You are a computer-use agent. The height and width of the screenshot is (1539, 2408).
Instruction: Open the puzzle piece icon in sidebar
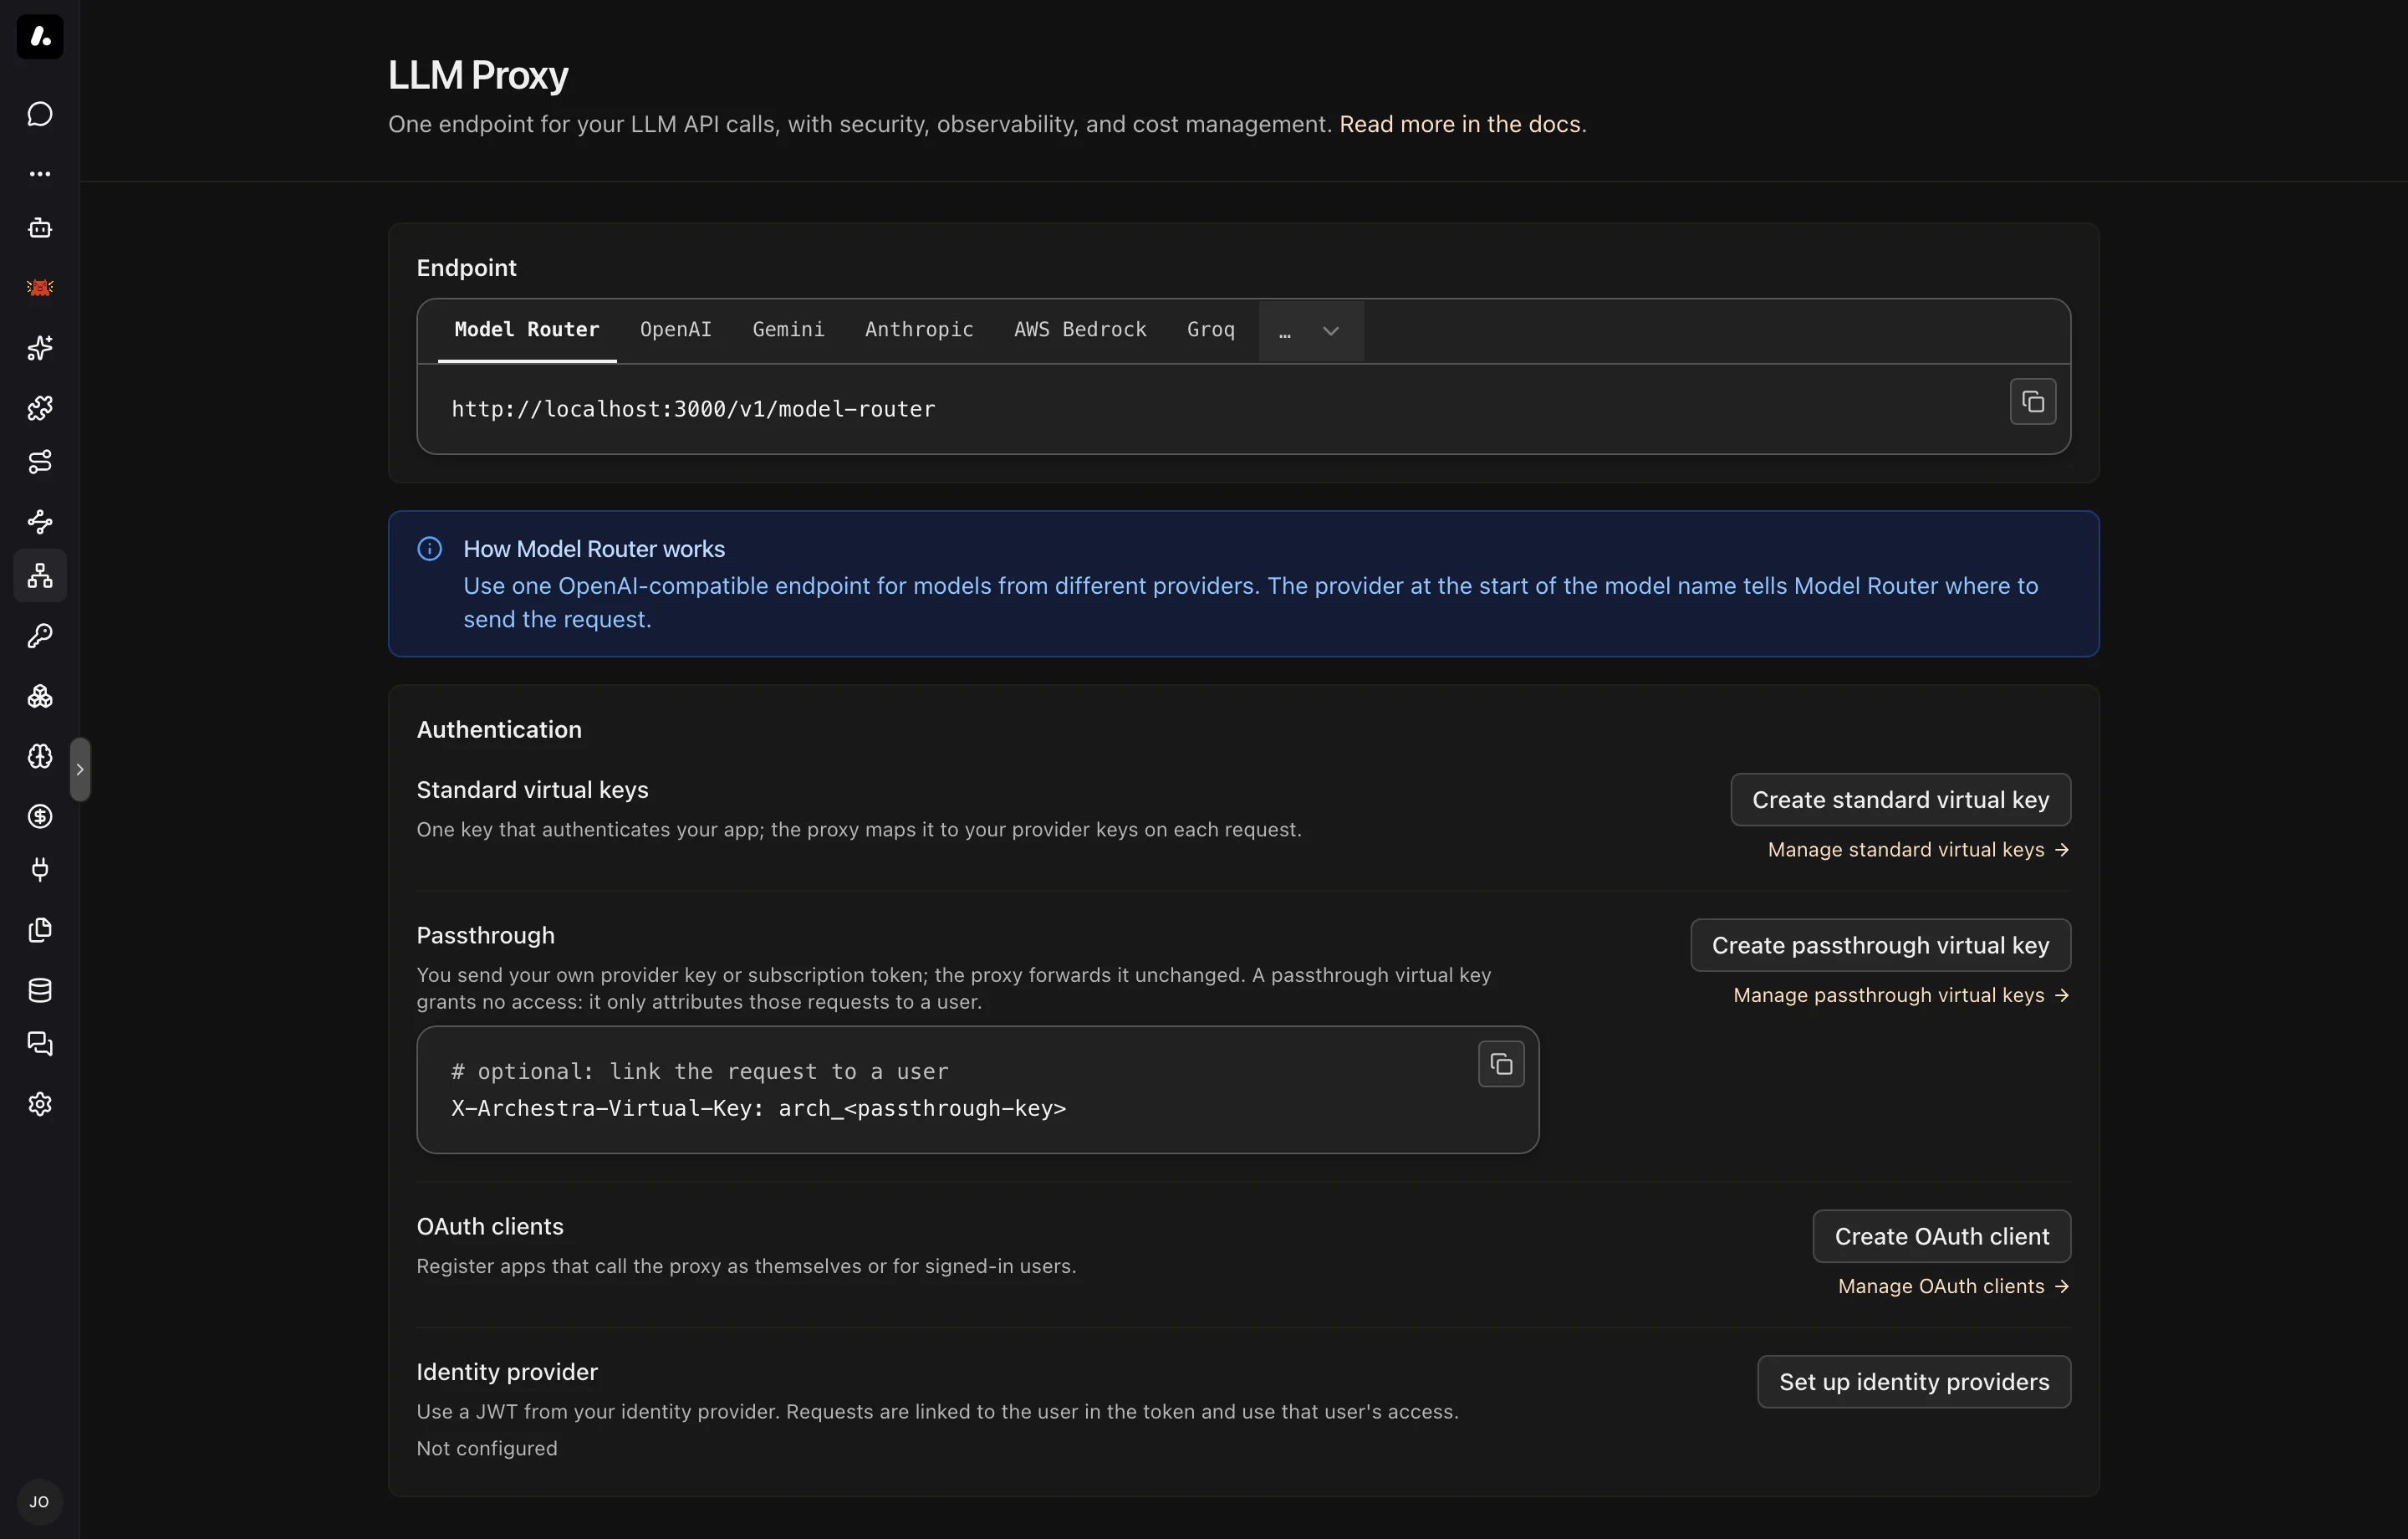pyautogui.click(x=40, y=408)
